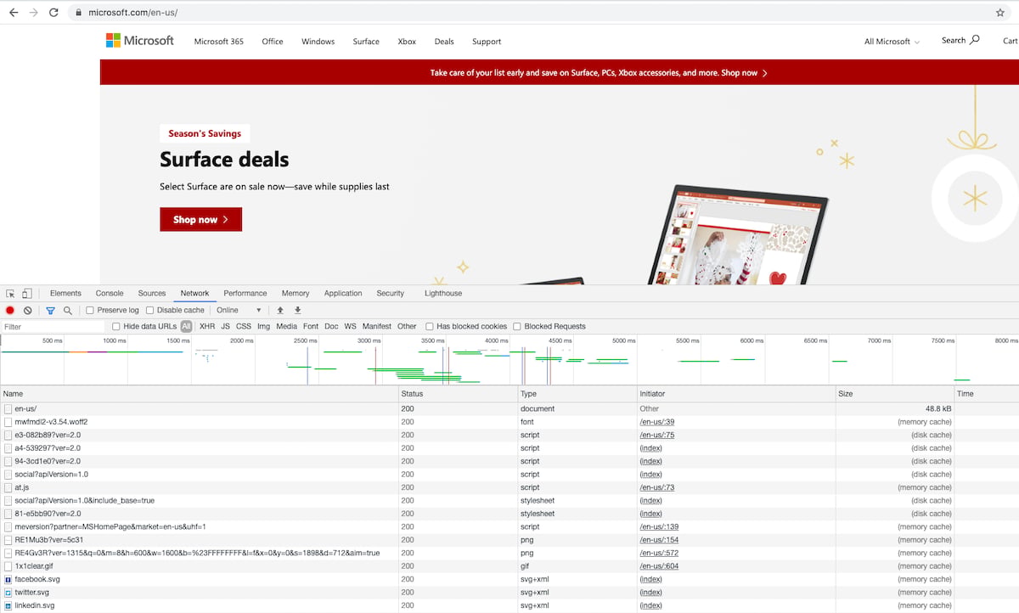Bookmark this page with the star icon
The width and height of the screenshot is (1019, 613).
1000,13
